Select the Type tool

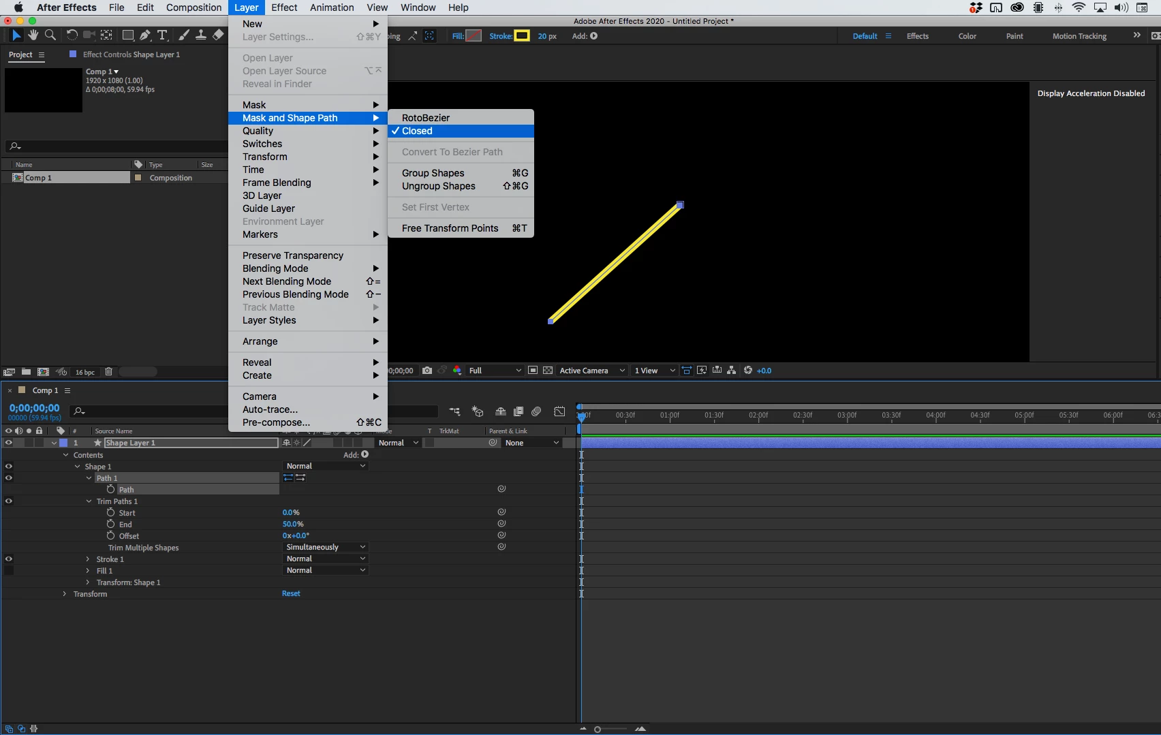pyautogui.click(x=162, y=35)
